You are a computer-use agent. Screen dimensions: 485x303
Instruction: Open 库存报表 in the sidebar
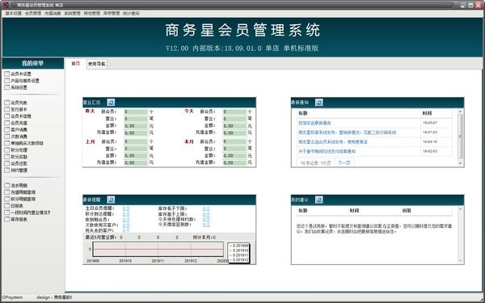click(16, 220)
